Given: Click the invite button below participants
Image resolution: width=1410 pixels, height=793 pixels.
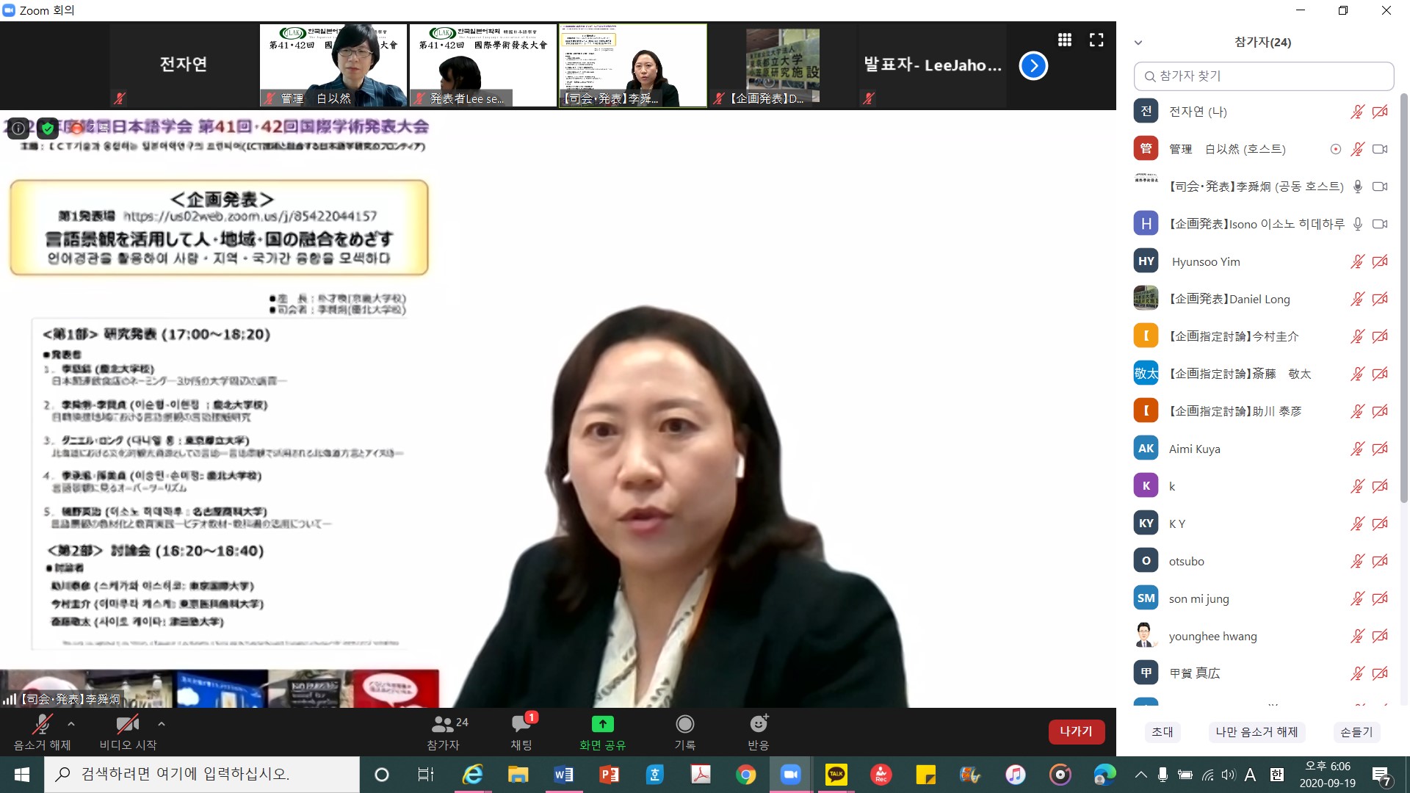Looking at the screenshot, I should click(x=1162, y=731).
